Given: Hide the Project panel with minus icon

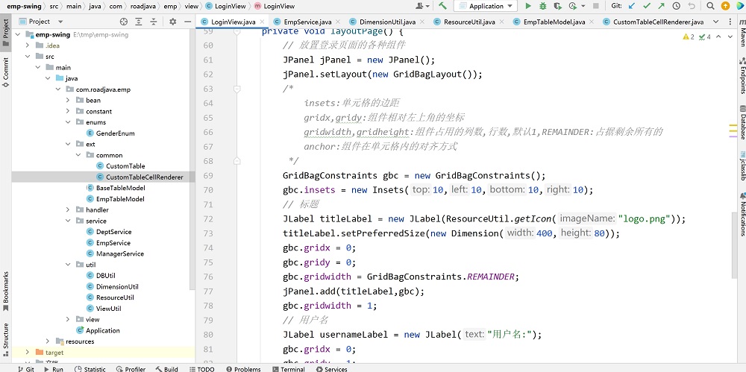Looking at the screenshot, I should click(187, 22).
